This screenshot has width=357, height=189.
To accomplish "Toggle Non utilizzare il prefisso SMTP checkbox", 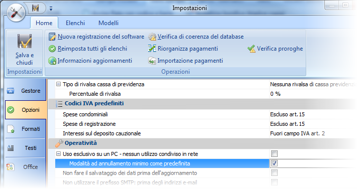I will point(274,182).
